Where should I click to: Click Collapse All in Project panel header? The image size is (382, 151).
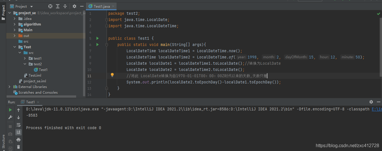click(65, 6)
